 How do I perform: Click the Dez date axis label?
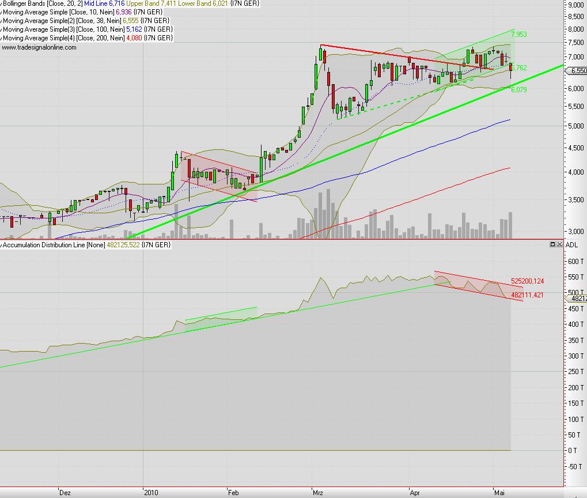[65, 493]
